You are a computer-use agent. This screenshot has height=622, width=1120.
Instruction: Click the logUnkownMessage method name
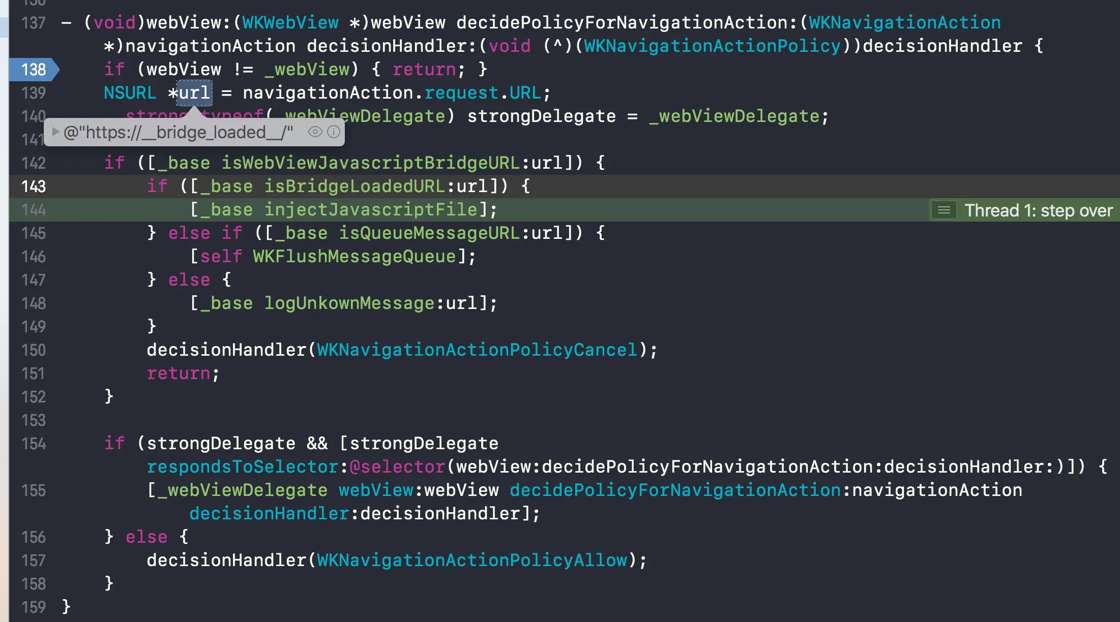click(349, 303)
